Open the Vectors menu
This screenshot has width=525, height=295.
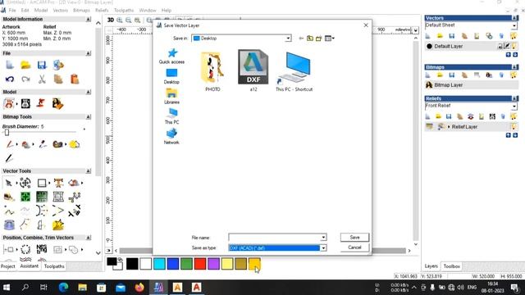60,11
